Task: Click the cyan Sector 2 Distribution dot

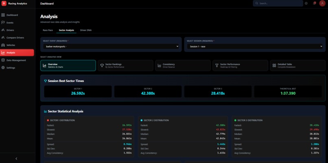Action: 142,120
